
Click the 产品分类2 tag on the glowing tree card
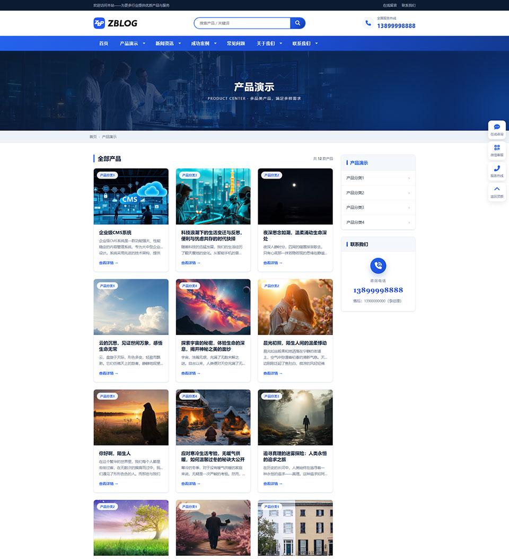[x=107, y=507]
